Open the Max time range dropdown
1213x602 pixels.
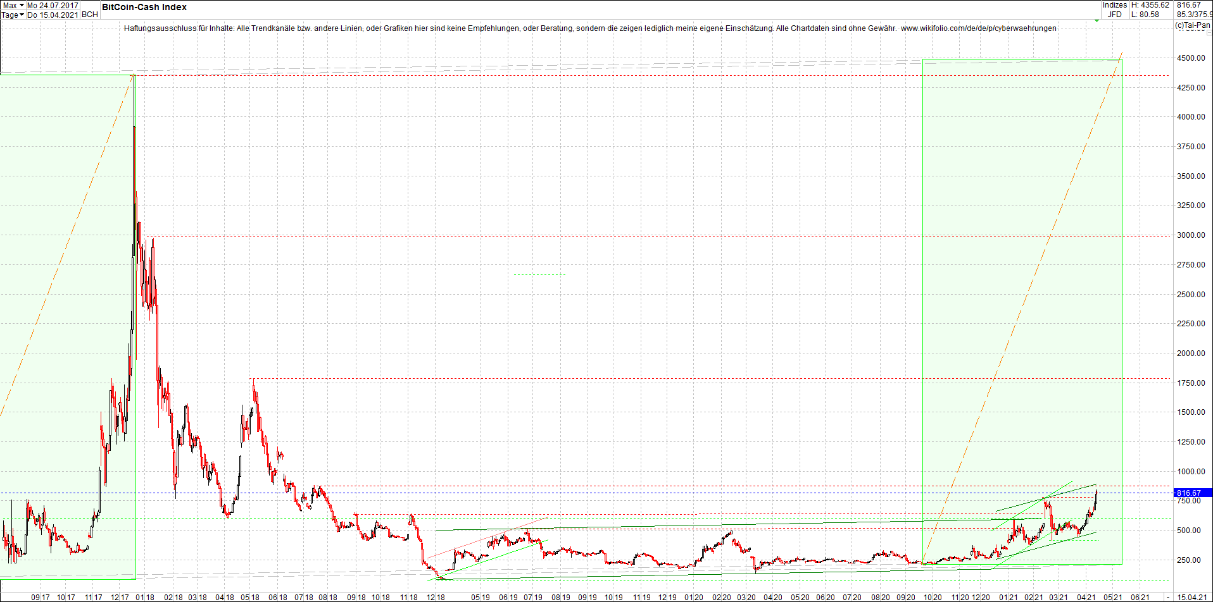[x=13, y=5]
